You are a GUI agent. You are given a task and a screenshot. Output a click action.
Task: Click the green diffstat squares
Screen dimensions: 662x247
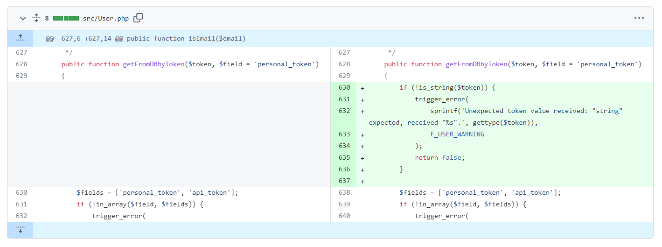pos(66,18)
